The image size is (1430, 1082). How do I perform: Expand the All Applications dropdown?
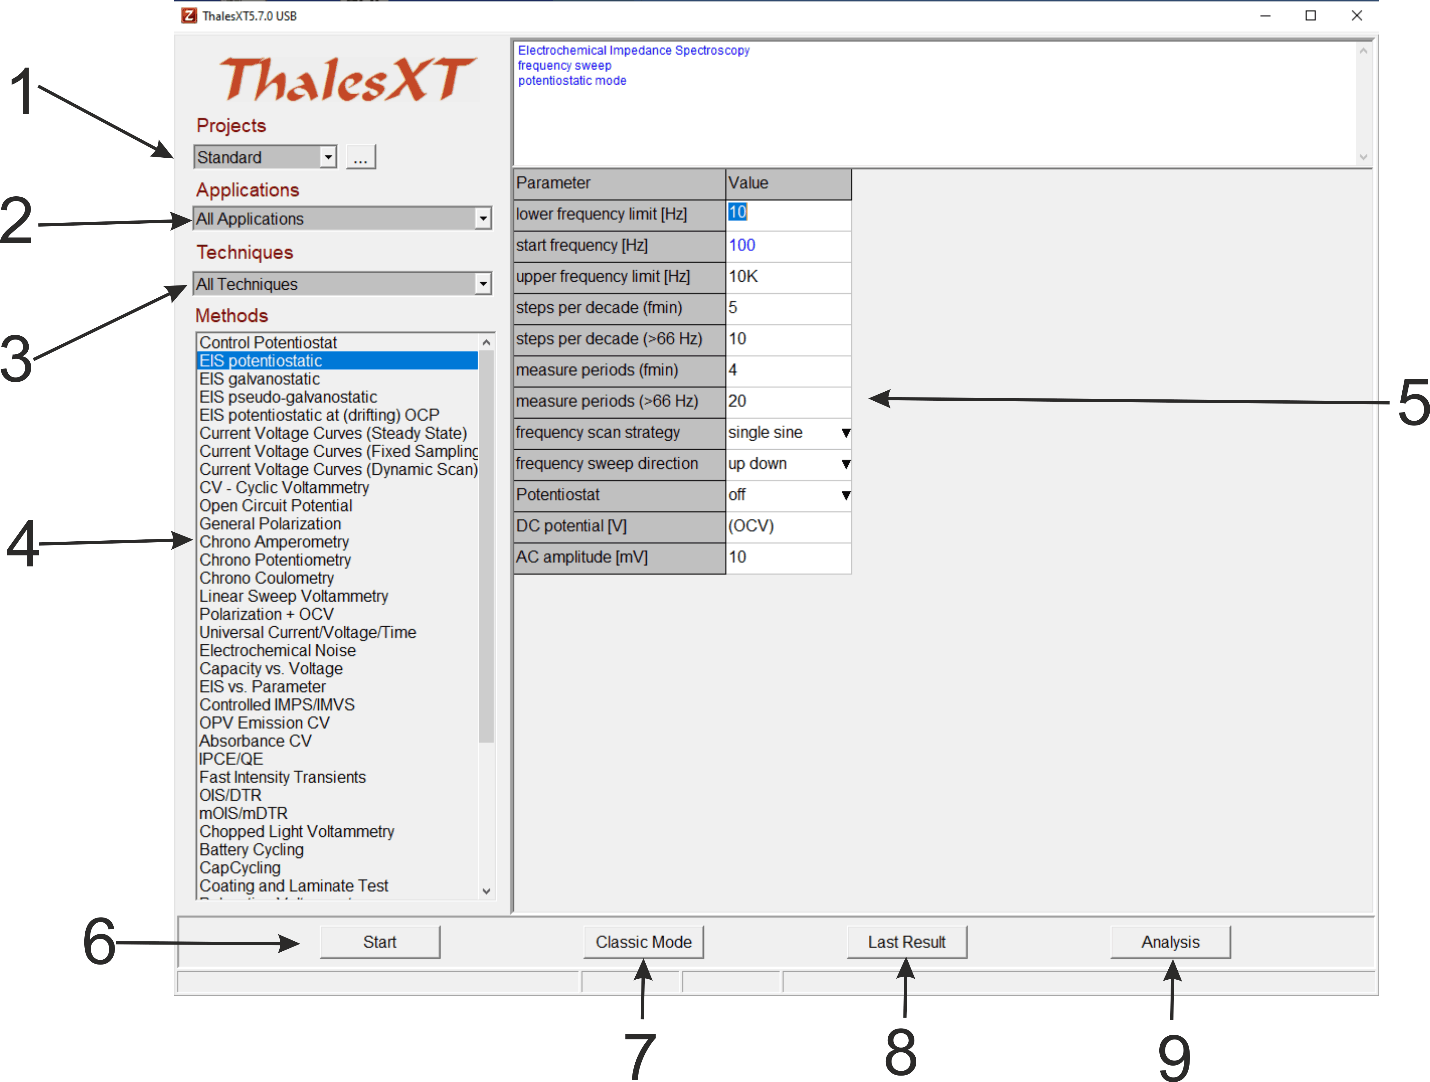click(343, 219)
